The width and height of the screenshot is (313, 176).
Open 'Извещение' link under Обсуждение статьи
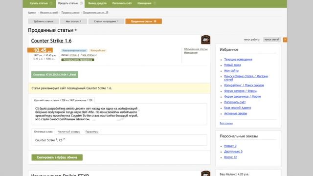coord(191,53)
